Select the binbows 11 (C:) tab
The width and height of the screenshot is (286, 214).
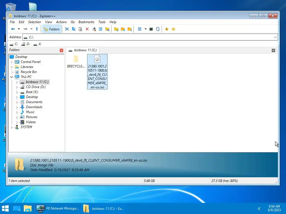(x=83, y=50)
